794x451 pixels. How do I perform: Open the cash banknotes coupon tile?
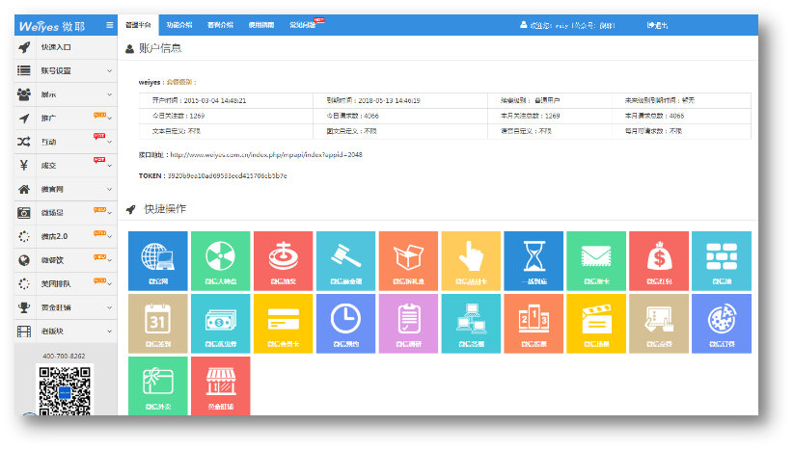220,324
